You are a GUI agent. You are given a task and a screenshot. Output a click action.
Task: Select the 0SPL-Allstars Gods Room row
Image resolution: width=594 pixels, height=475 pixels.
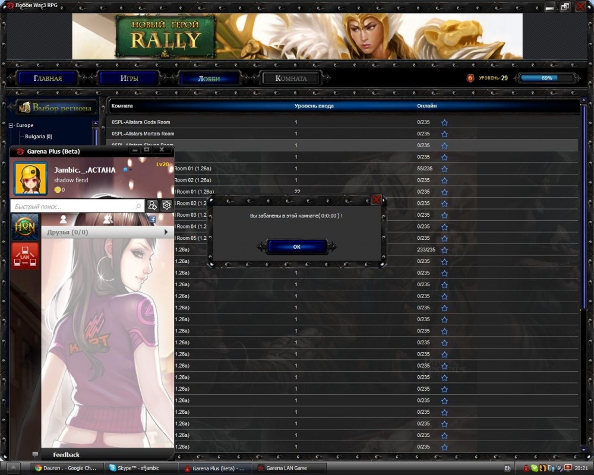pos(343,122)
